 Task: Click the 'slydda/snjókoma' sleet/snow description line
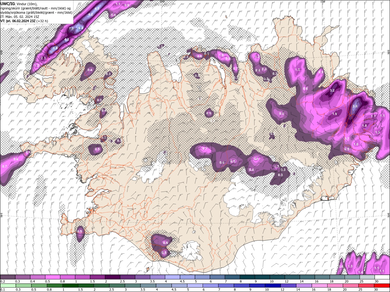pyautogui.click(x=36, y=12)
